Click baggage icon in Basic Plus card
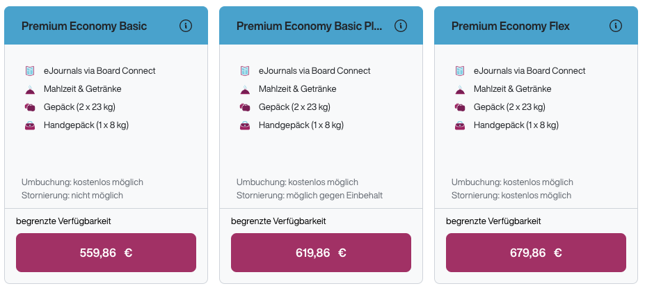The image size is (645, 293). [x=245, y=107]
